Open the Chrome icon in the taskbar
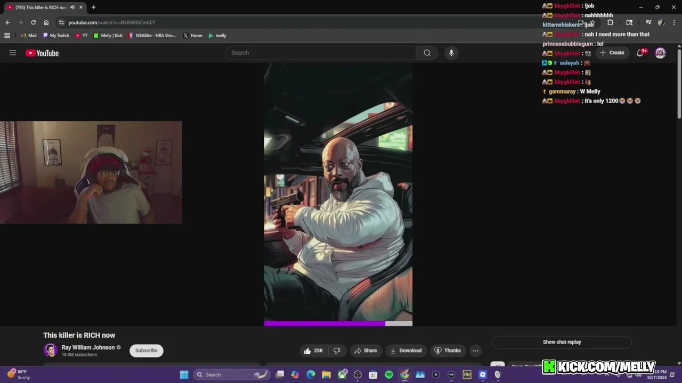The width and height of the screenshot is (682, 383). [404, 374]
